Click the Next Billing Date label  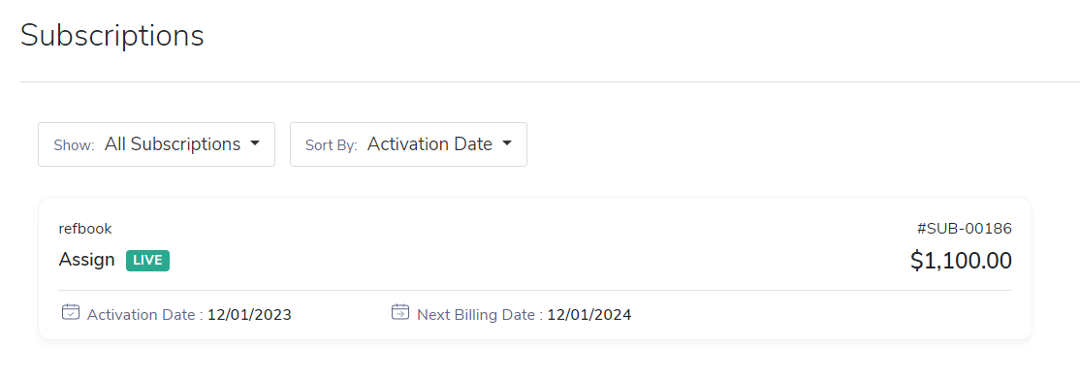point(476,315)
